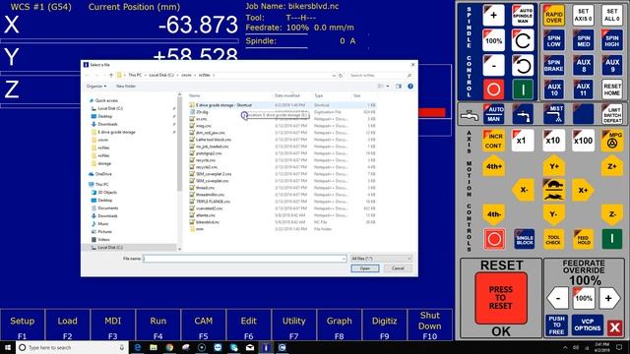The height and width of the screenshot is (354, 630).
Task: Open Edit F6 menu
Action: [x=249, y=325]
